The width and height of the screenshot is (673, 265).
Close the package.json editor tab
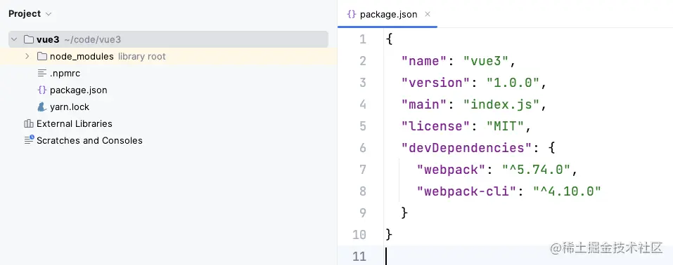click(428, 14)
